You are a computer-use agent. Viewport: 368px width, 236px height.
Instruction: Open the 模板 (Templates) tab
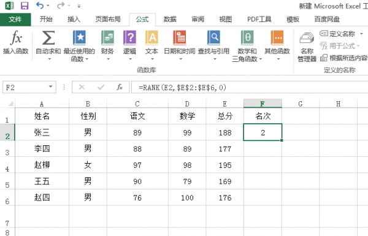pos(293,19)
